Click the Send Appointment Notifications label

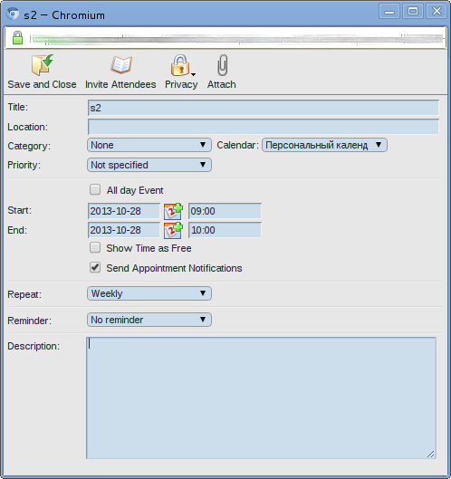point(174,268)
